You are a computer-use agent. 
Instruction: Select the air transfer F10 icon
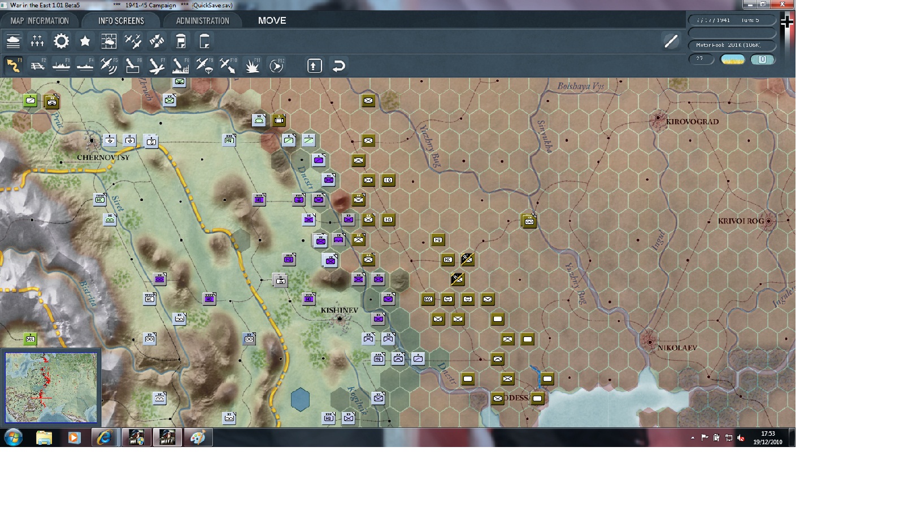(228, 65)
